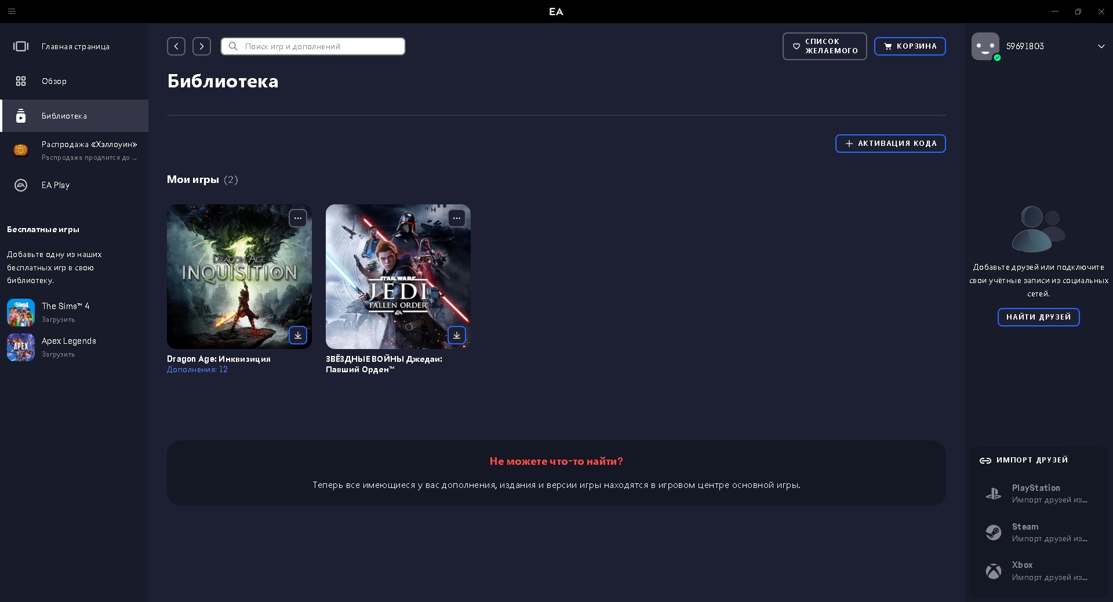Minimize the EA app window
1113x602 pixels.
[1055, 12]
